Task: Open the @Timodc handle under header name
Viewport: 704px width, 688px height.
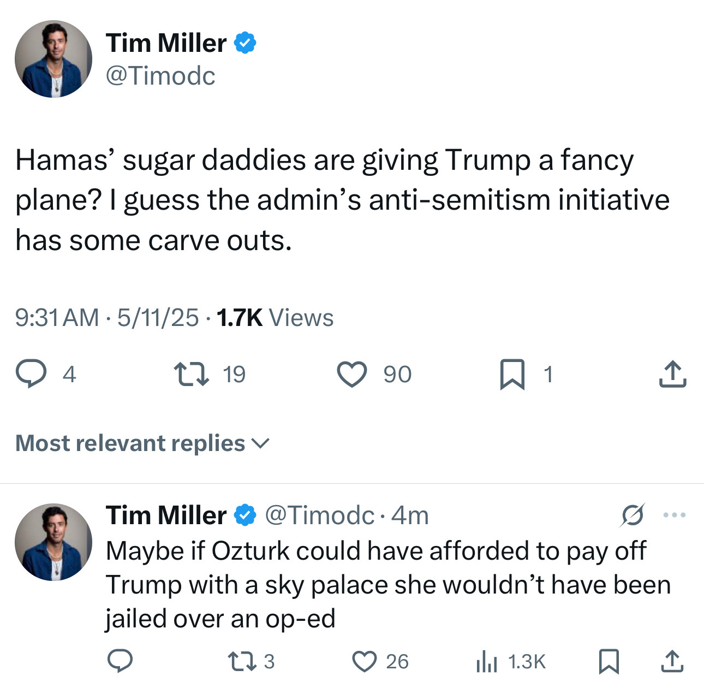Action: [160, 75]
